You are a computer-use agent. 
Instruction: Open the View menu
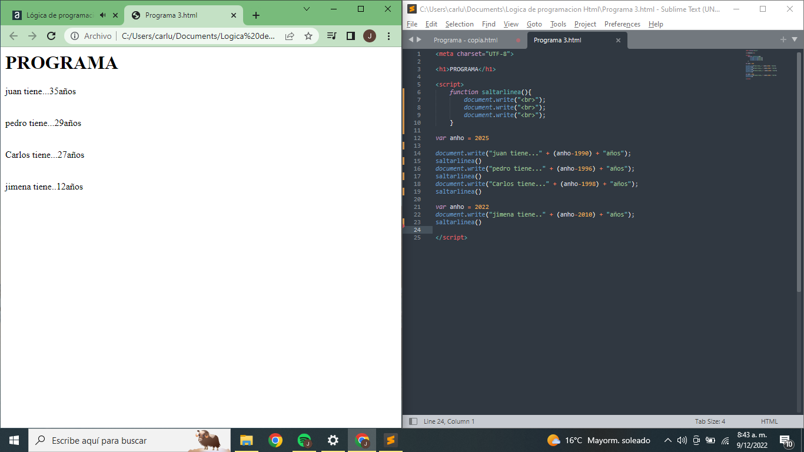tap(511, 24)
